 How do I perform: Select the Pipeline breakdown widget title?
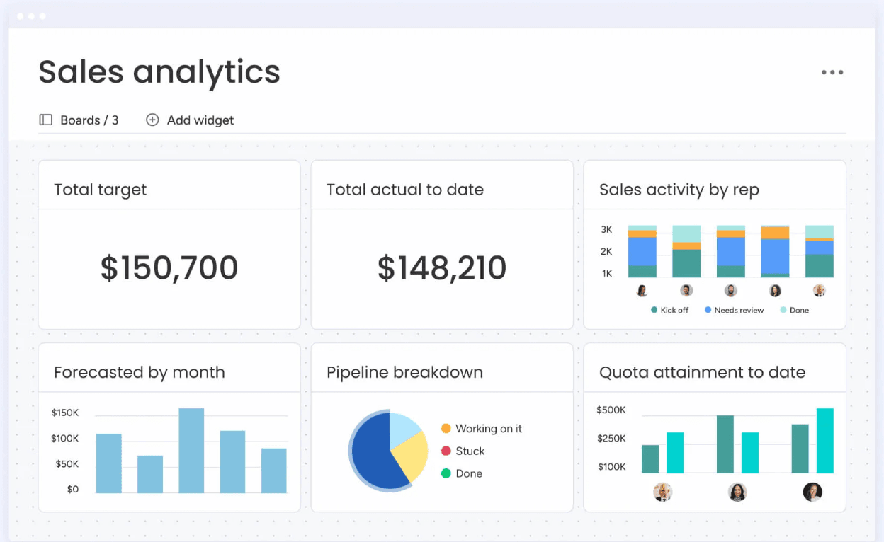point(404,372)
